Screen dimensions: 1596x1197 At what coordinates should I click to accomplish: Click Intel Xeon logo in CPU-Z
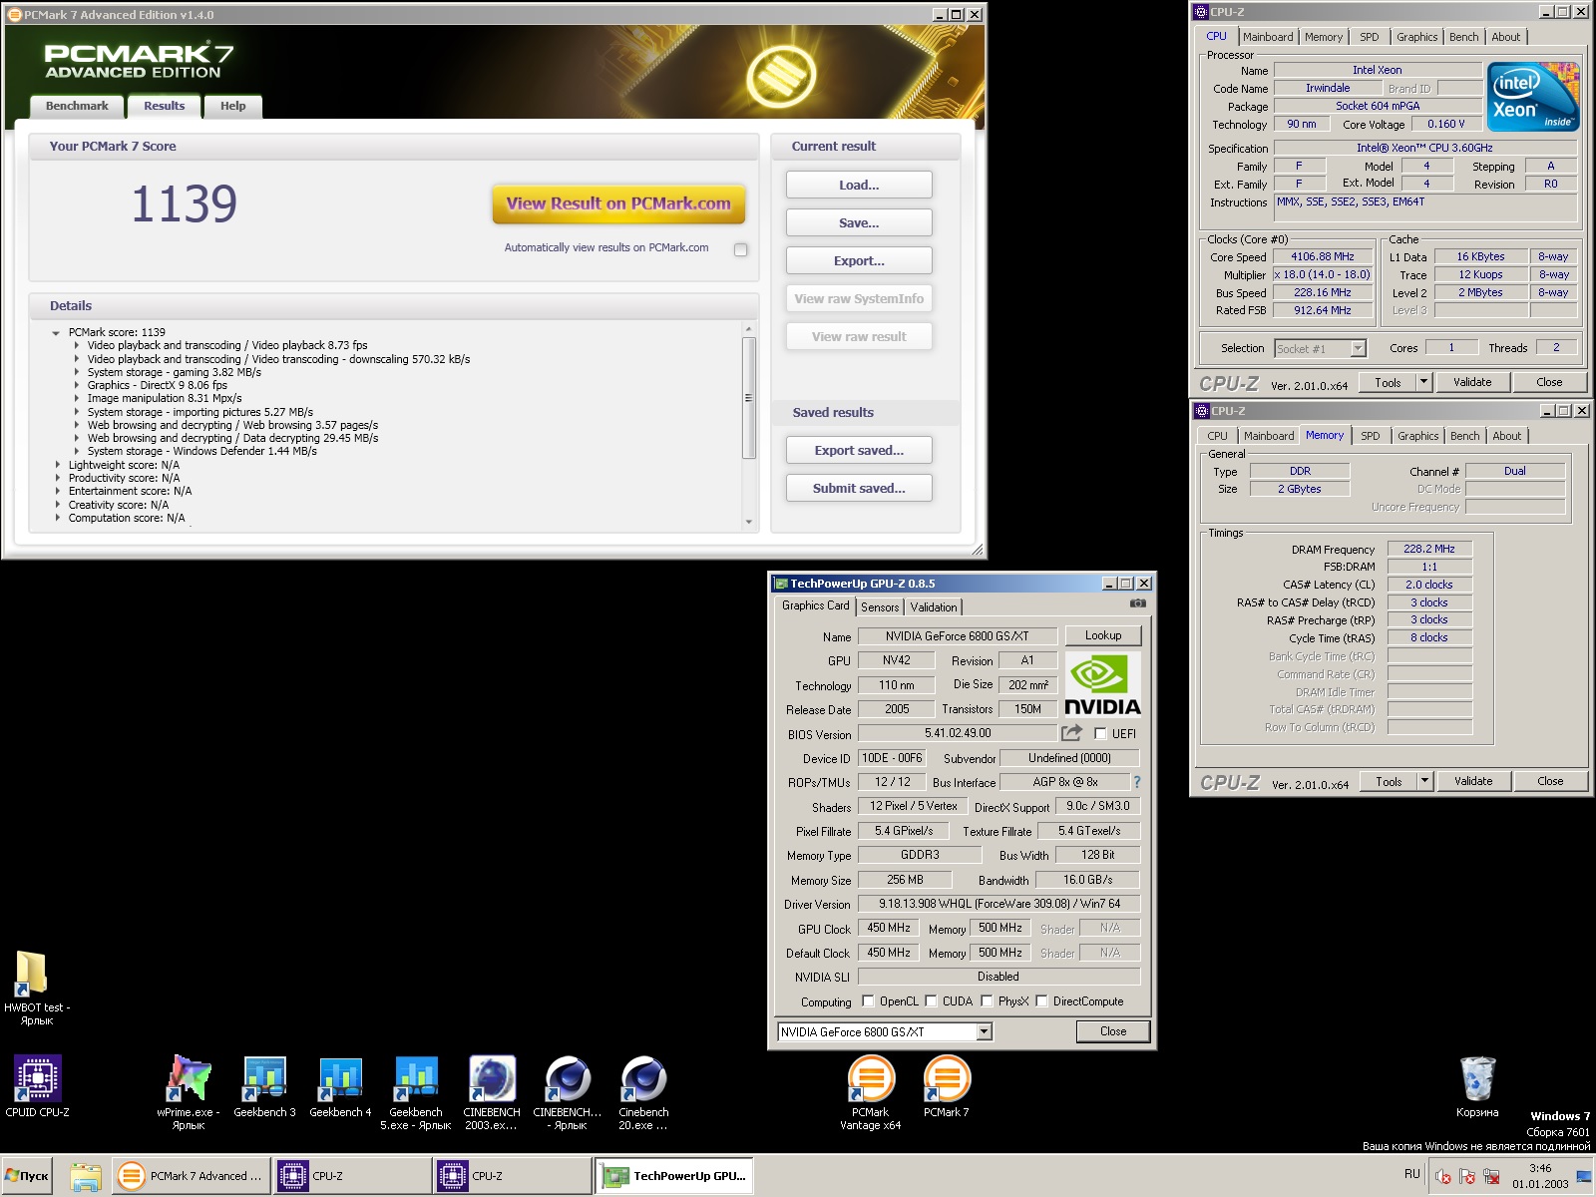pyautogui.click(x=1533, y=97)
